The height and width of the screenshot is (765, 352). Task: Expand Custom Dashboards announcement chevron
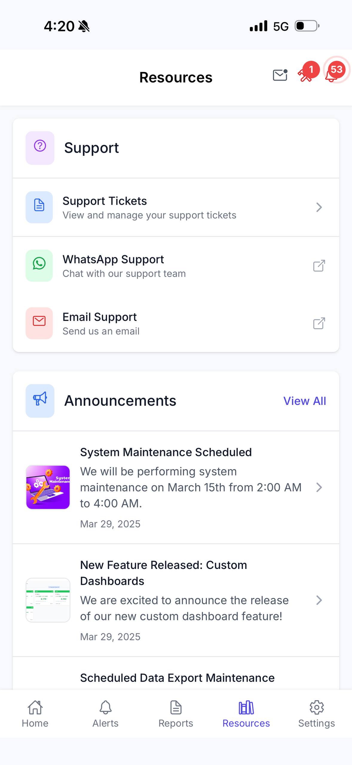(x=319, y=600)
